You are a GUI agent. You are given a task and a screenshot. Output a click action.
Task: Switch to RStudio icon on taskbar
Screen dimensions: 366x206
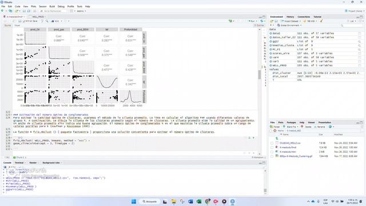click(x=233, y=201)
